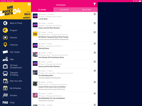Tap the Program sidebar icon

5,30
